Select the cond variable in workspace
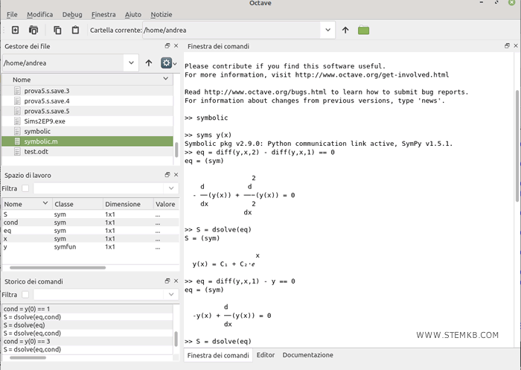 click(x=11, y=222)
